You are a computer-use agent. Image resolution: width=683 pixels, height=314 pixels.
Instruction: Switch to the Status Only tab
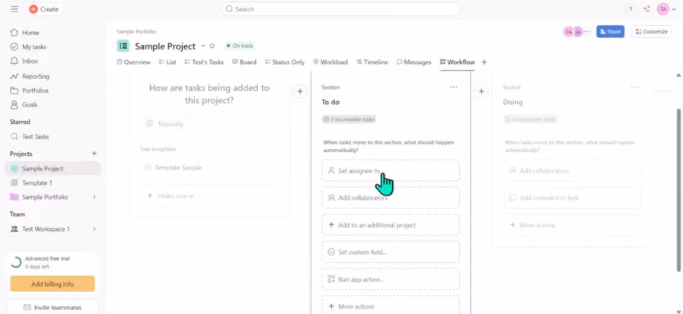(x=285, y=62)
